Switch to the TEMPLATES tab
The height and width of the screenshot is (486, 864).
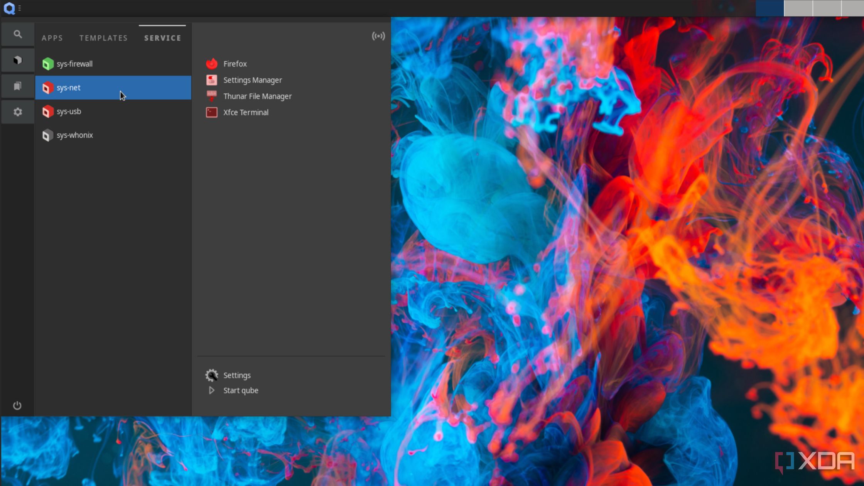[103, 38]
